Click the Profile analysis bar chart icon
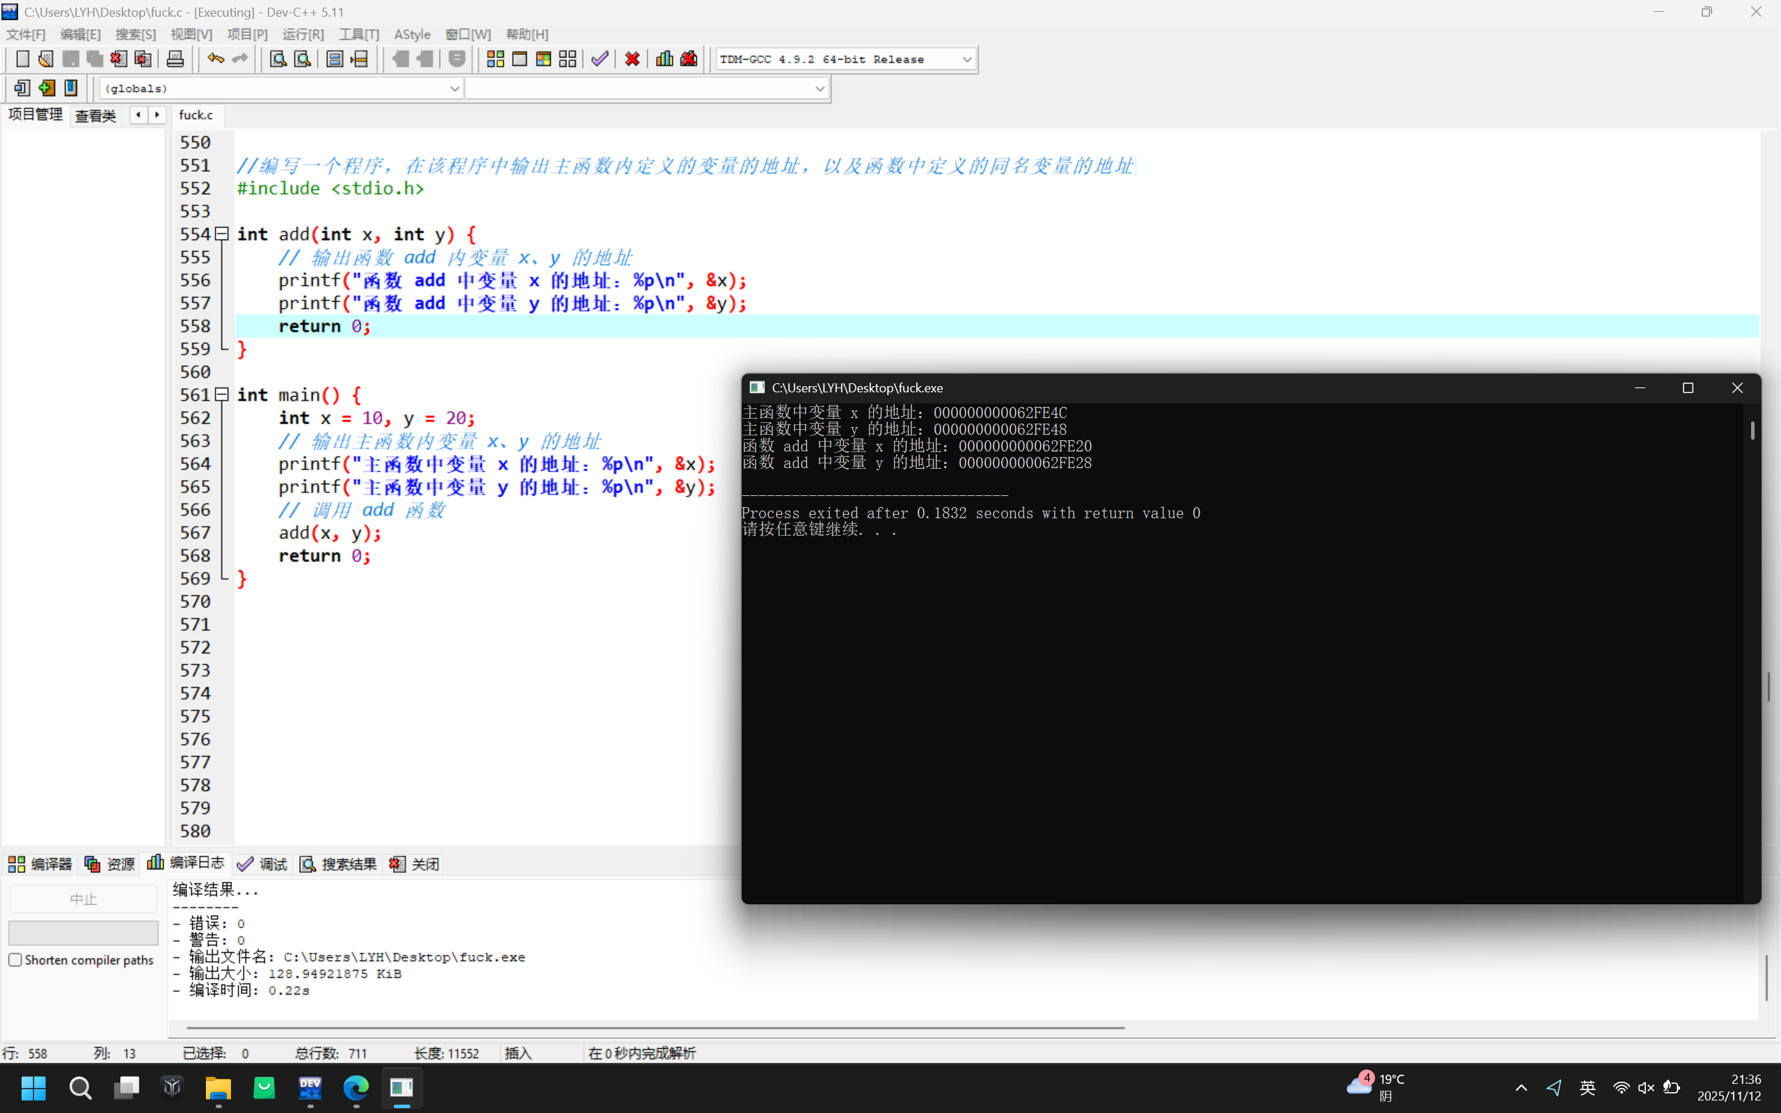 pos(664,59)
